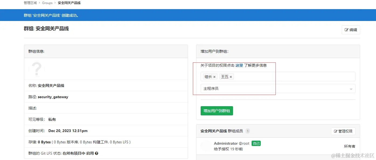This screenshot has height=160, width=376.
Task: Click 增加用户到群组 green button
Action: click(217, 111)
